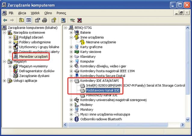This screenshot has height=136, width=192.
Task: Click the Modemy icon
Action: [x=77, y=105]
